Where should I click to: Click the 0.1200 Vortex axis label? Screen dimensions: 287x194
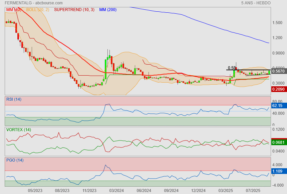[x=278, y=129]
